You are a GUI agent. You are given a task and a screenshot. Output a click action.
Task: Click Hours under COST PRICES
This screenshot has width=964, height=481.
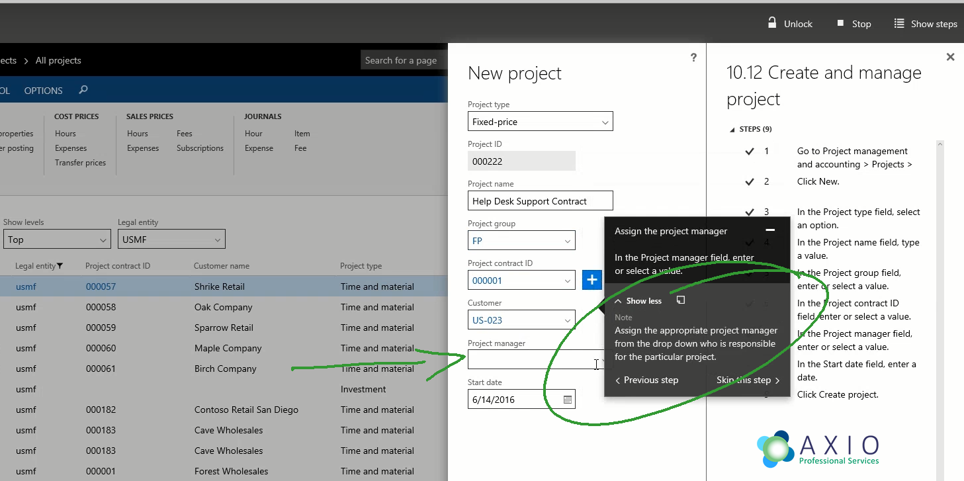pos(66,134)
